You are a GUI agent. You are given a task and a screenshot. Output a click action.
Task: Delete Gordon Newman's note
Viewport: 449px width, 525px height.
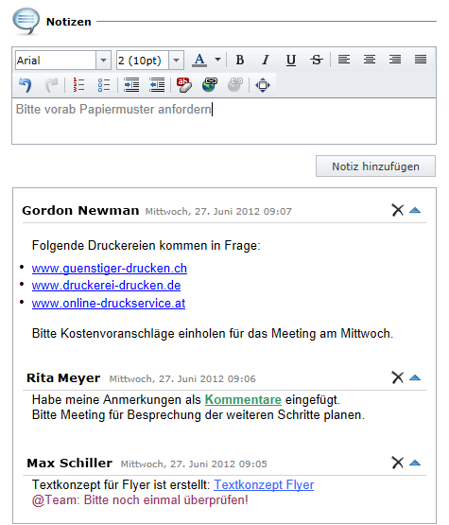click(x=397, y=210)
